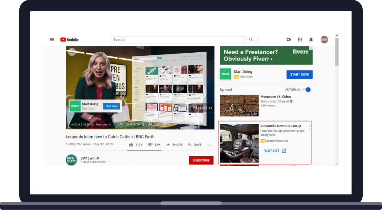
Task: Click Fiverr logo in video overlay
Action: [x=75, y=106]
